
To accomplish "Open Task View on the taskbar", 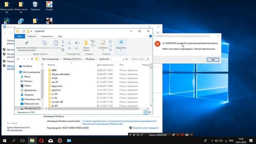I will pyautogui.click(x=23, y=140).
